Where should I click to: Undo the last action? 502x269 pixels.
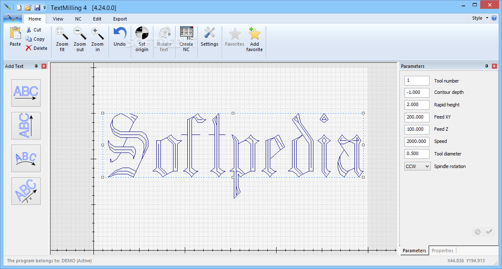120,37
